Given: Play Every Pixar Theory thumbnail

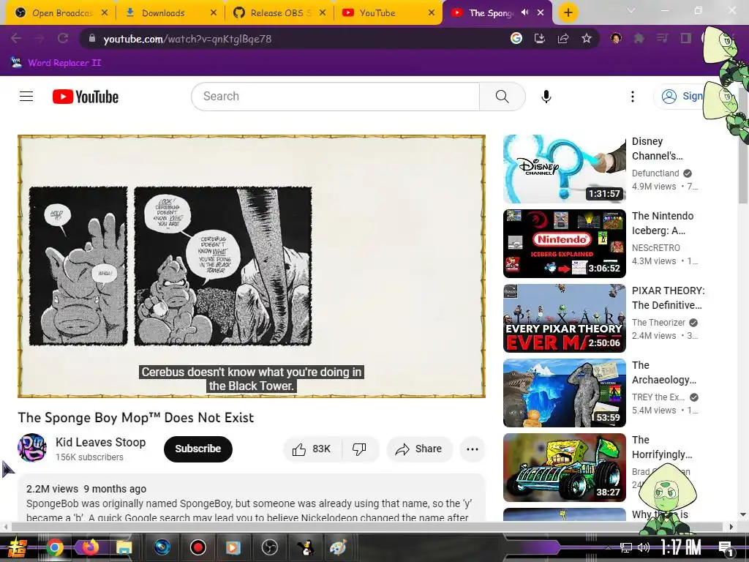Looking at the screenshot, I should click(x=564, y=318).
